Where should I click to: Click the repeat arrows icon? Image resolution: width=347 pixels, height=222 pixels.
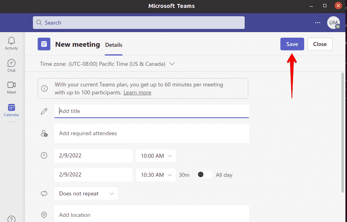tap(44, 194)
